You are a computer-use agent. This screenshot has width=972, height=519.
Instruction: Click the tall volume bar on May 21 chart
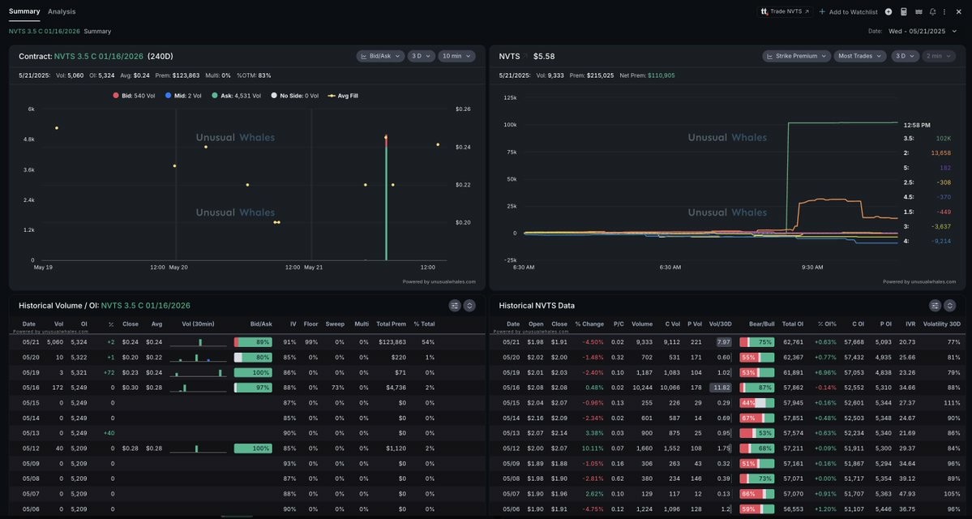(x=386, y=199)
